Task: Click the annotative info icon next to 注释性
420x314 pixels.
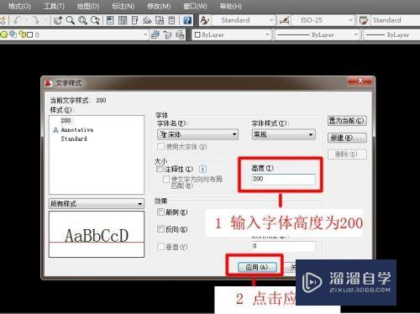Action: [x=202, y=169]
